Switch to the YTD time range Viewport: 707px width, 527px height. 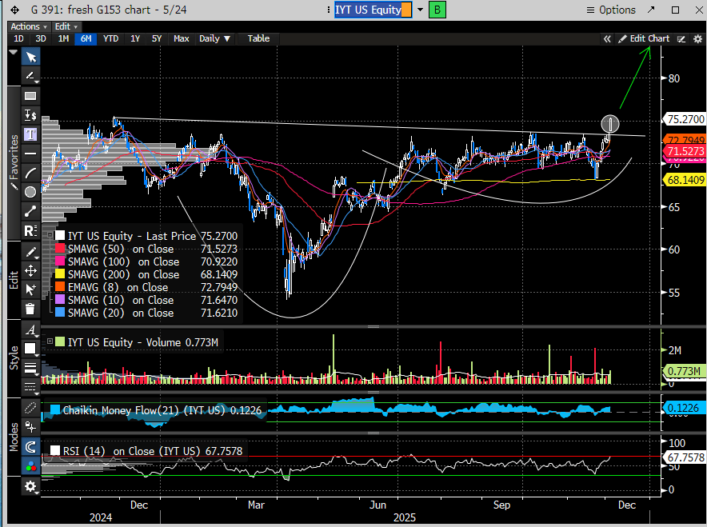[110, 38]
